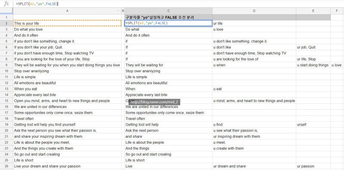Click 'u mind, arms, and heart' in column D

click(254, 101)
